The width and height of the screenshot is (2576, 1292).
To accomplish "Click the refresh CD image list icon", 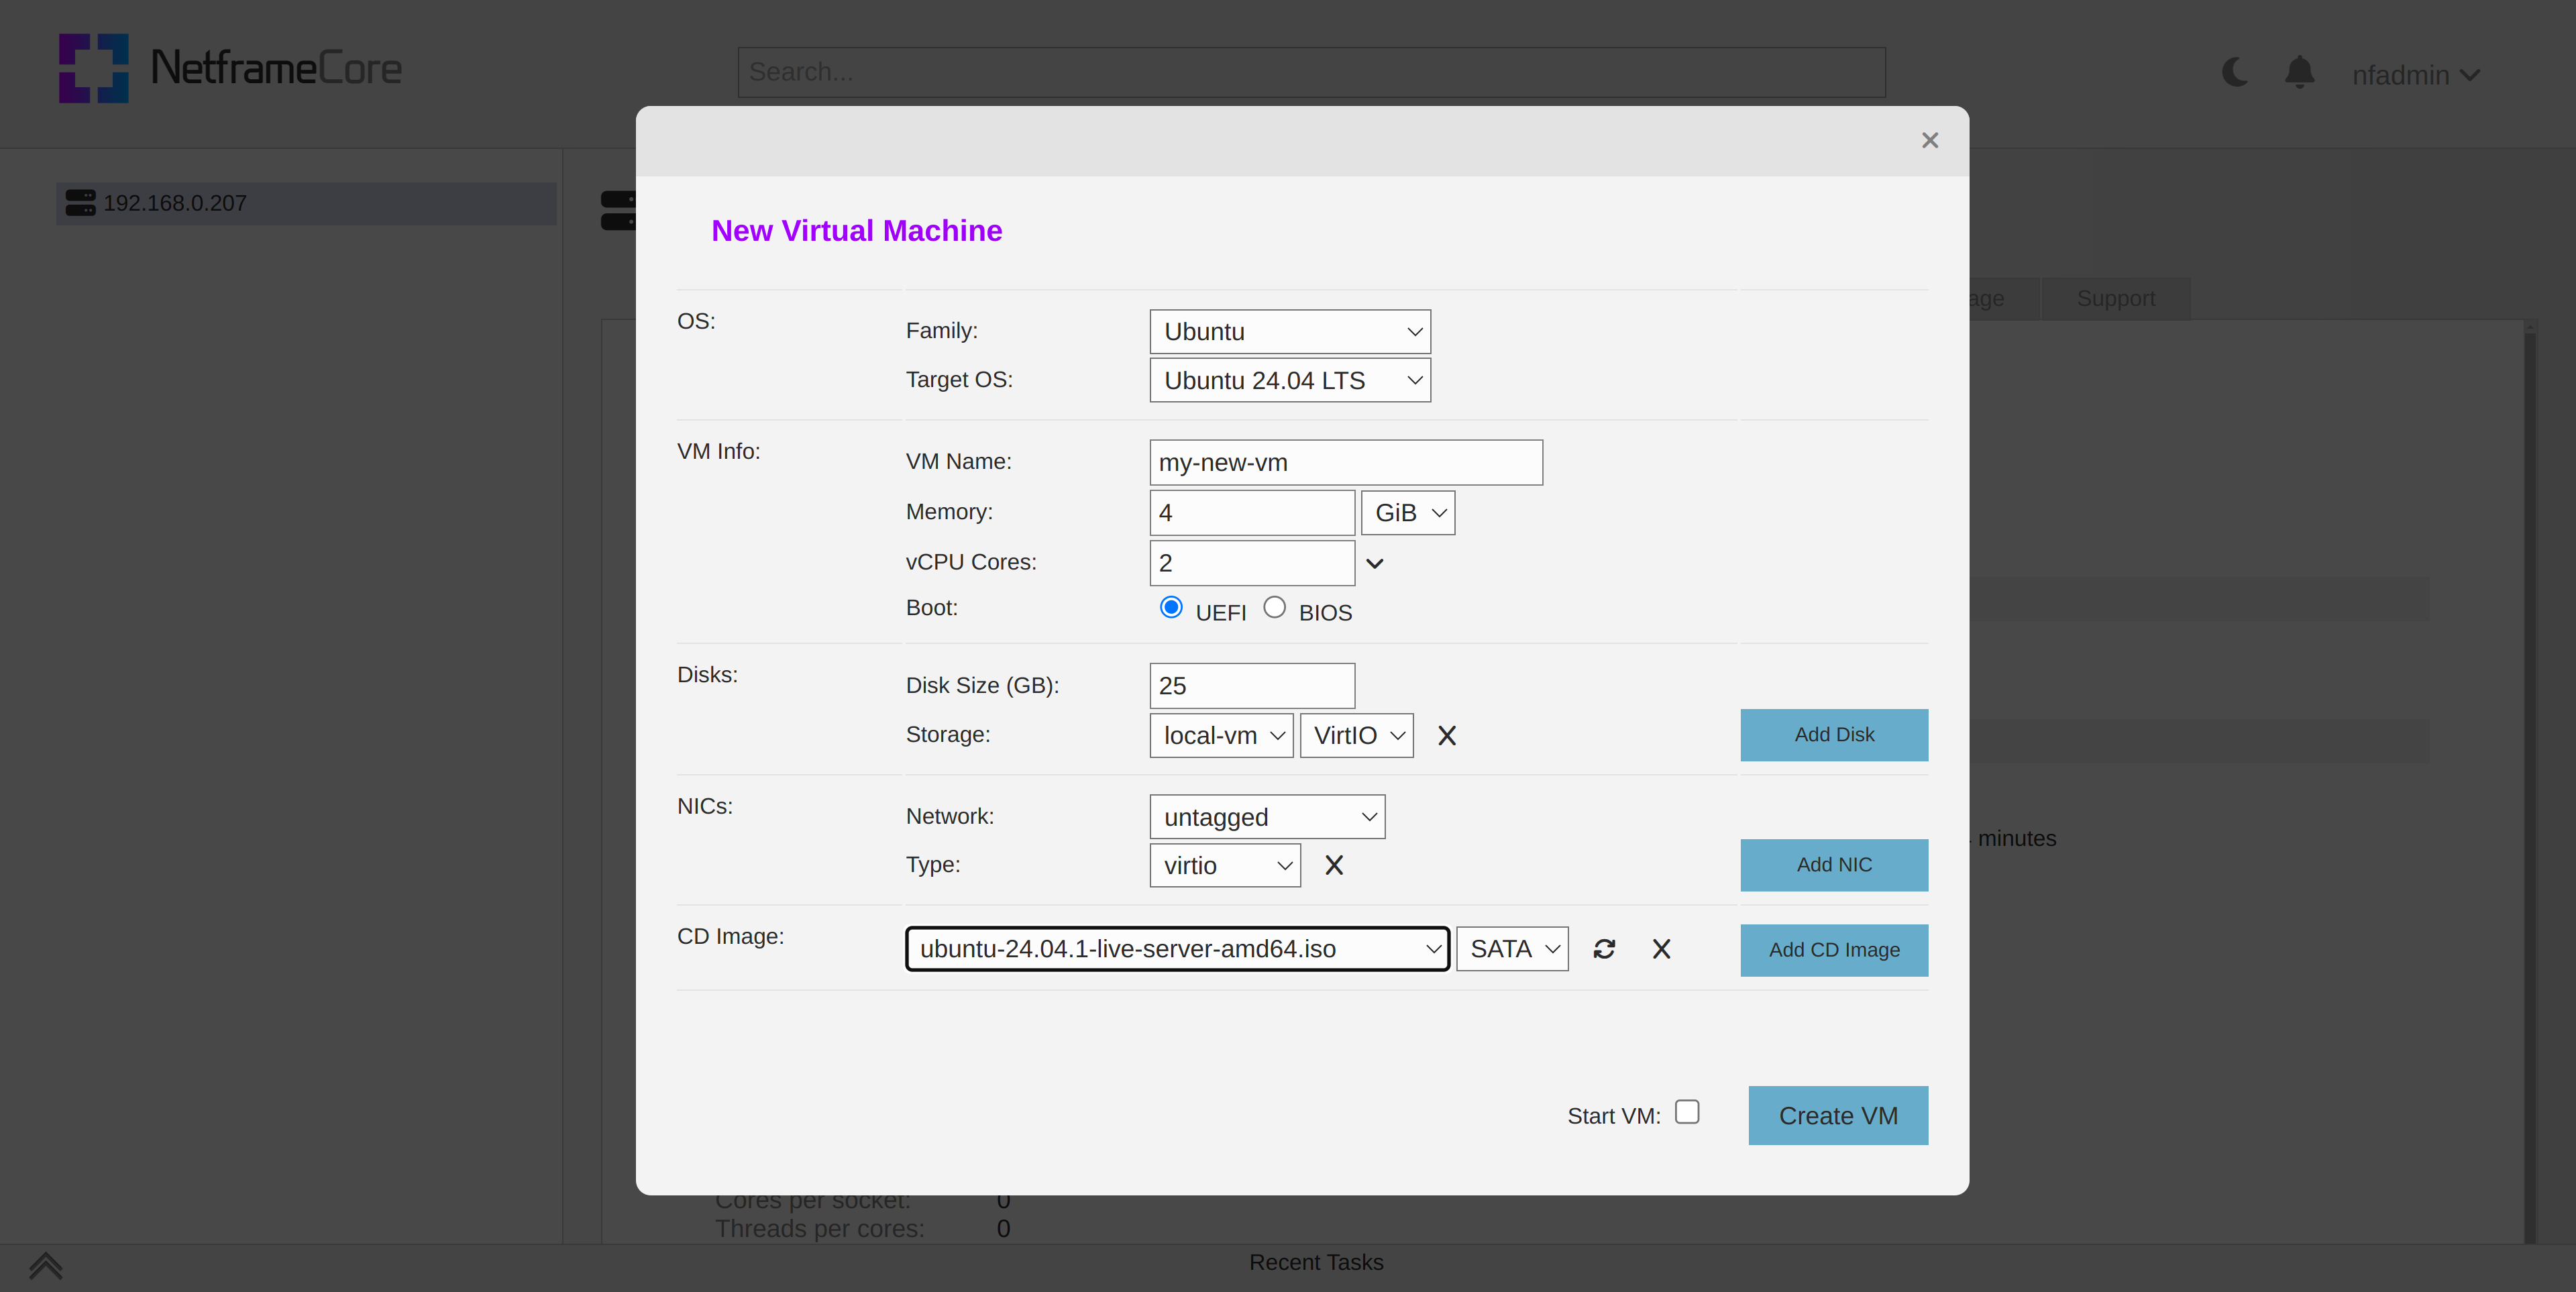I will 1604,949.
